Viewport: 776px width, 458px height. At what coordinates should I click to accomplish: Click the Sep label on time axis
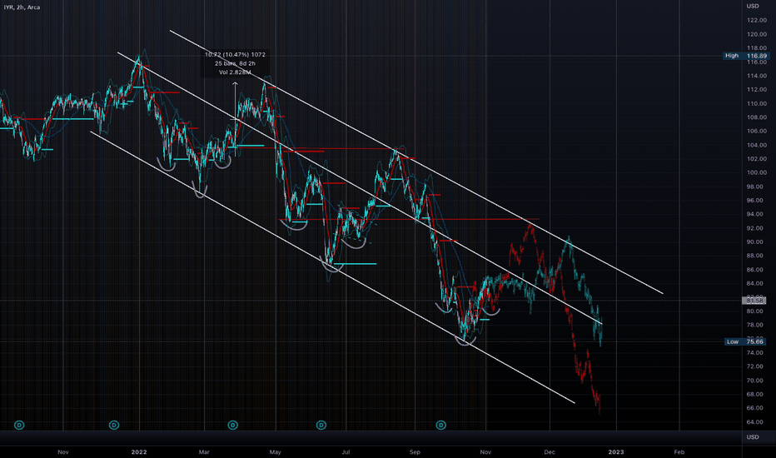(x=415, y=451)
